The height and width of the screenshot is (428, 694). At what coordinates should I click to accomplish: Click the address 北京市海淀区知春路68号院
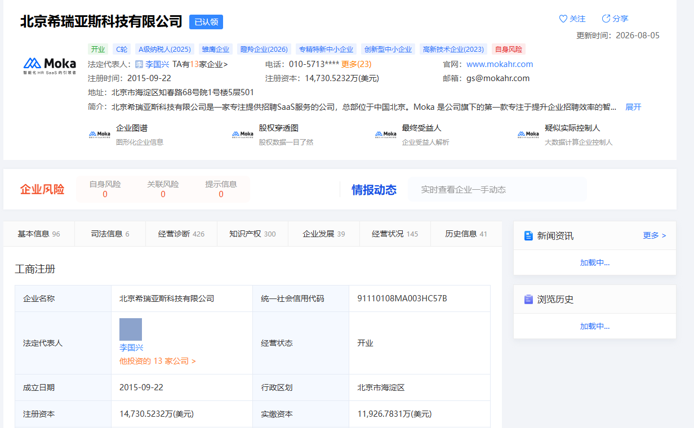point(183,92)
